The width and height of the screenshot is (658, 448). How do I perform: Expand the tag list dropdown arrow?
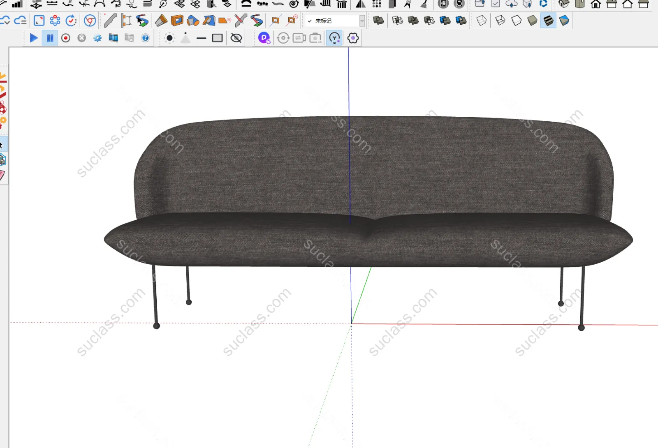[362, 21]
